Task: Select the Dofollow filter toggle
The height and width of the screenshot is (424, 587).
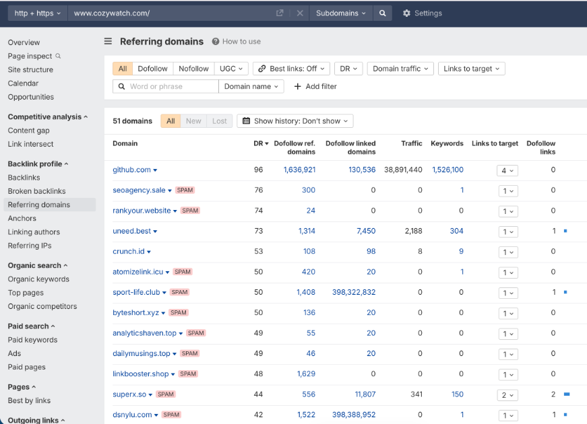Action: [x=152, y=69]
